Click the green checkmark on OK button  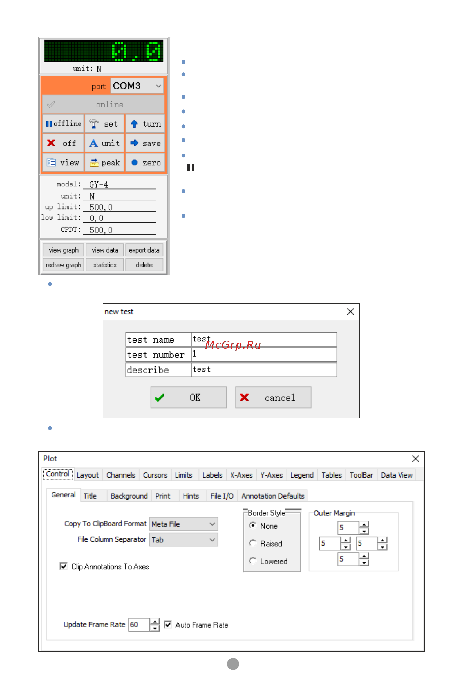pos(188,397)
